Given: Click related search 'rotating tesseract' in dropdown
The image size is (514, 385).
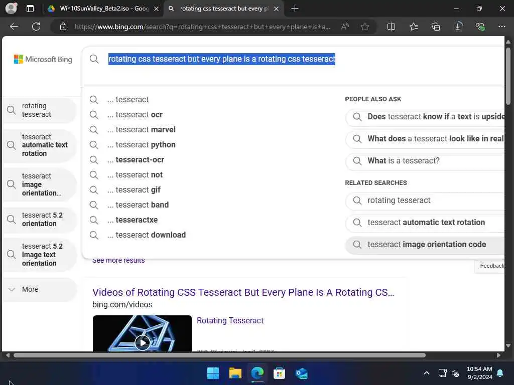Looking at the screenshot, I should tap(425, 201).
